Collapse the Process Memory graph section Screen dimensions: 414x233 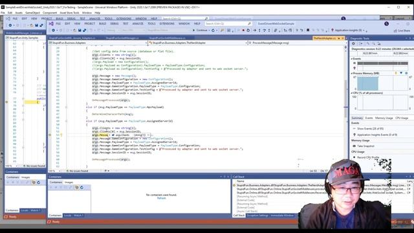point(352,73)
